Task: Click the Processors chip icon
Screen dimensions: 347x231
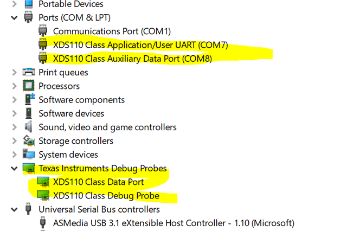Action: [29, 86]
